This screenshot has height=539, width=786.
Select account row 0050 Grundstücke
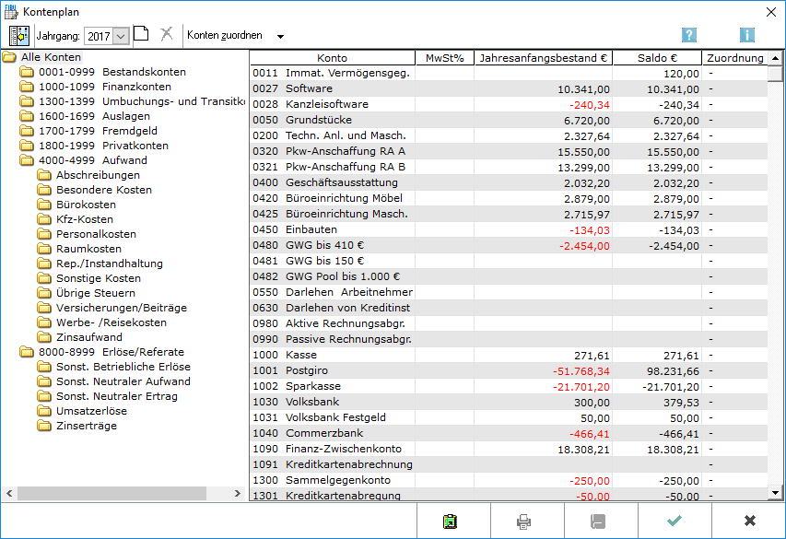click(509, 120)
